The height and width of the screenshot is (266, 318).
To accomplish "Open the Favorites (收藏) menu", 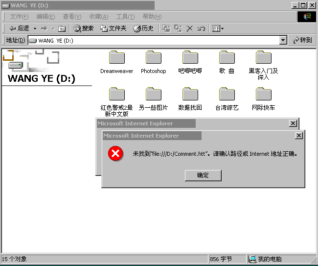I will [99, 17].
